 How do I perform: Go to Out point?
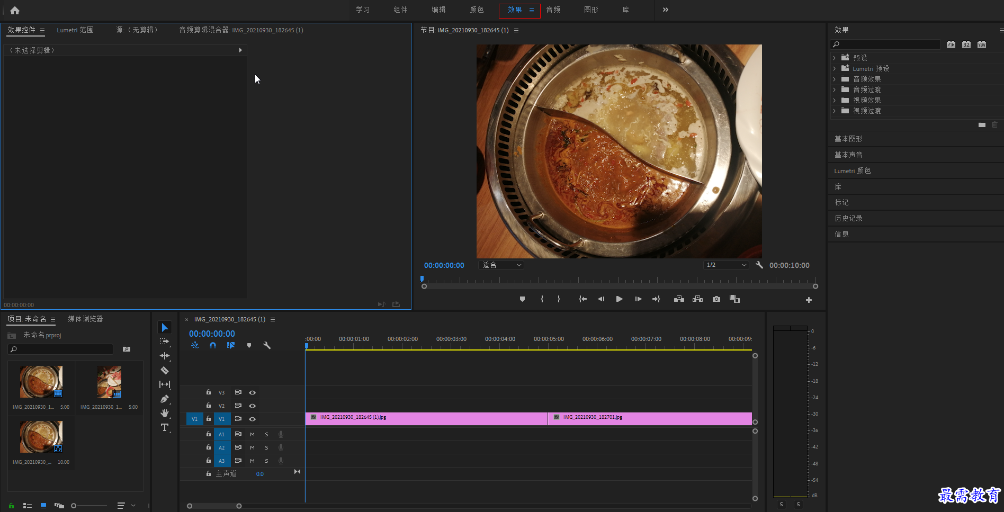coord(656,299)
